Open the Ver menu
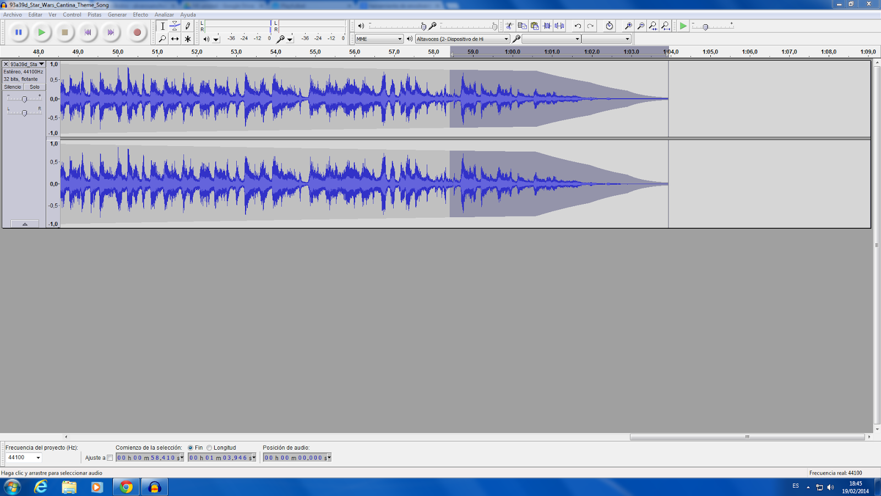 tap(52, 15)
